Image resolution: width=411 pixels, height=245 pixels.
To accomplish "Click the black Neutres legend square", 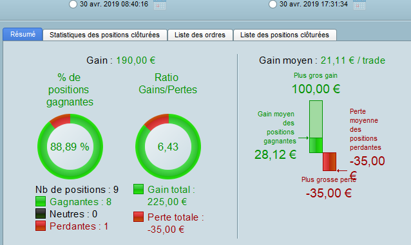I will tap(41, 213).
